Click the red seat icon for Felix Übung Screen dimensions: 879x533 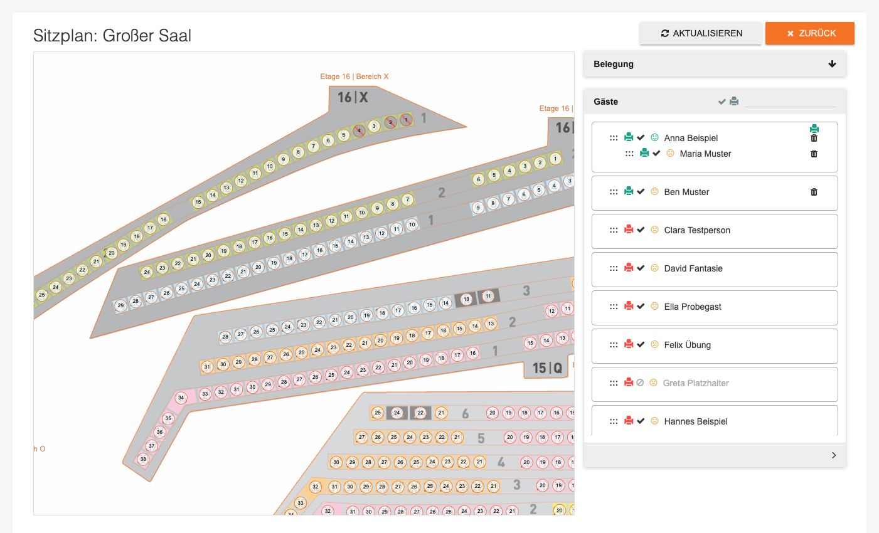click(x=629, y=345)
